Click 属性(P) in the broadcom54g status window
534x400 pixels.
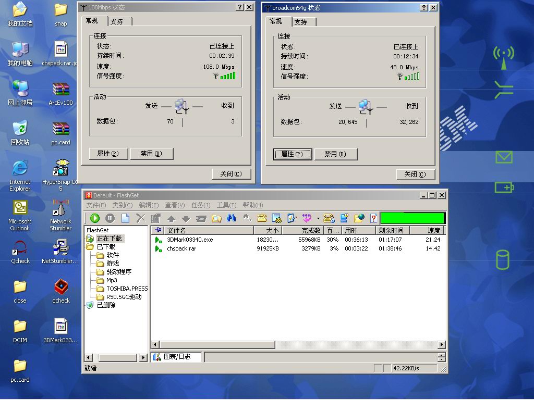(293, 154)
